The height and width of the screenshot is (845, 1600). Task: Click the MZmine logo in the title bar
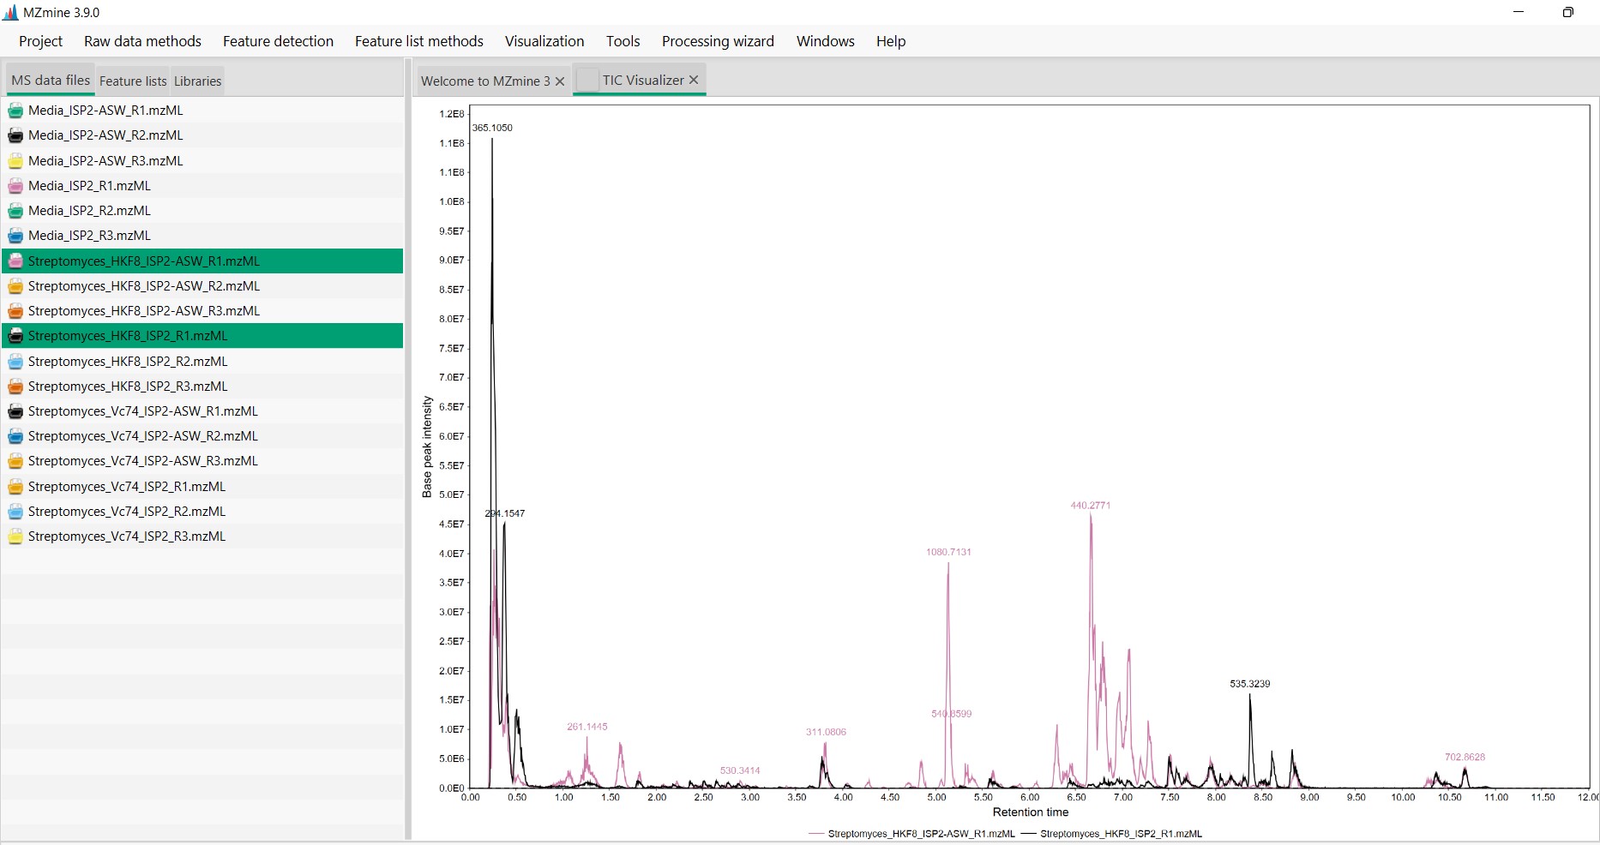[x=10, y=12]
